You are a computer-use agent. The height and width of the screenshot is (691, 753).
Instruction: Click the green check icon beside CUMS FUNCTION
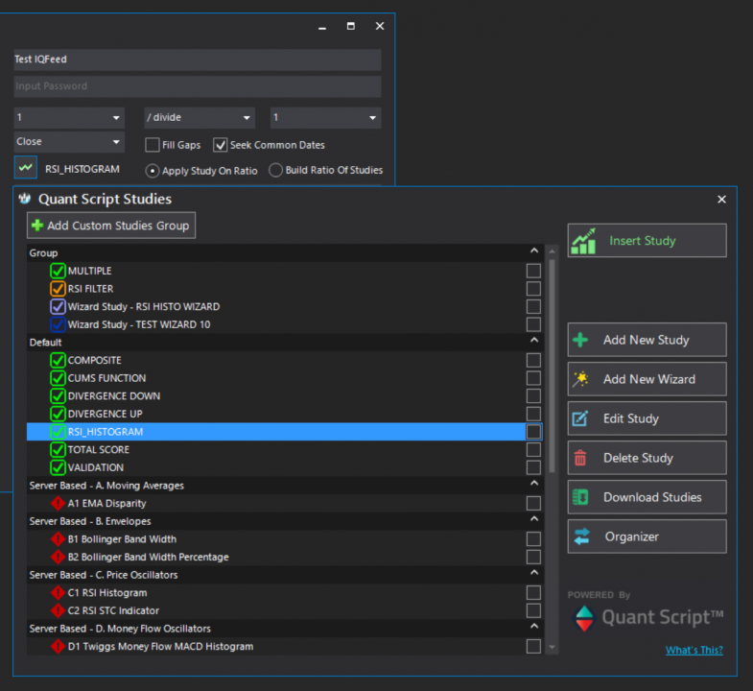58,378
